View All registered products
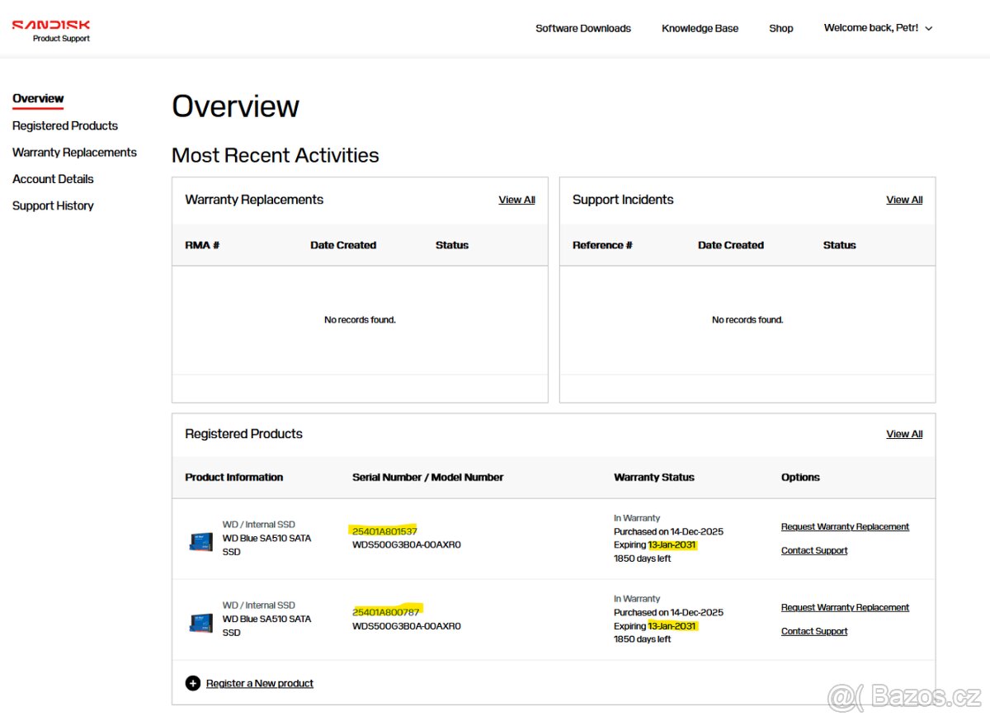Screen dimensions: 990x721 pos(904,434)
